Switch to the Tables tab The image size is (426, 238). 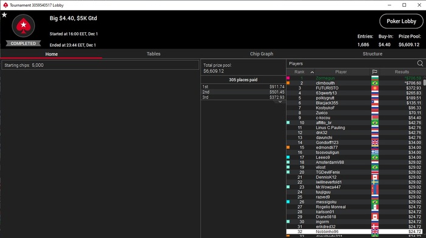(x=153, y=54)
